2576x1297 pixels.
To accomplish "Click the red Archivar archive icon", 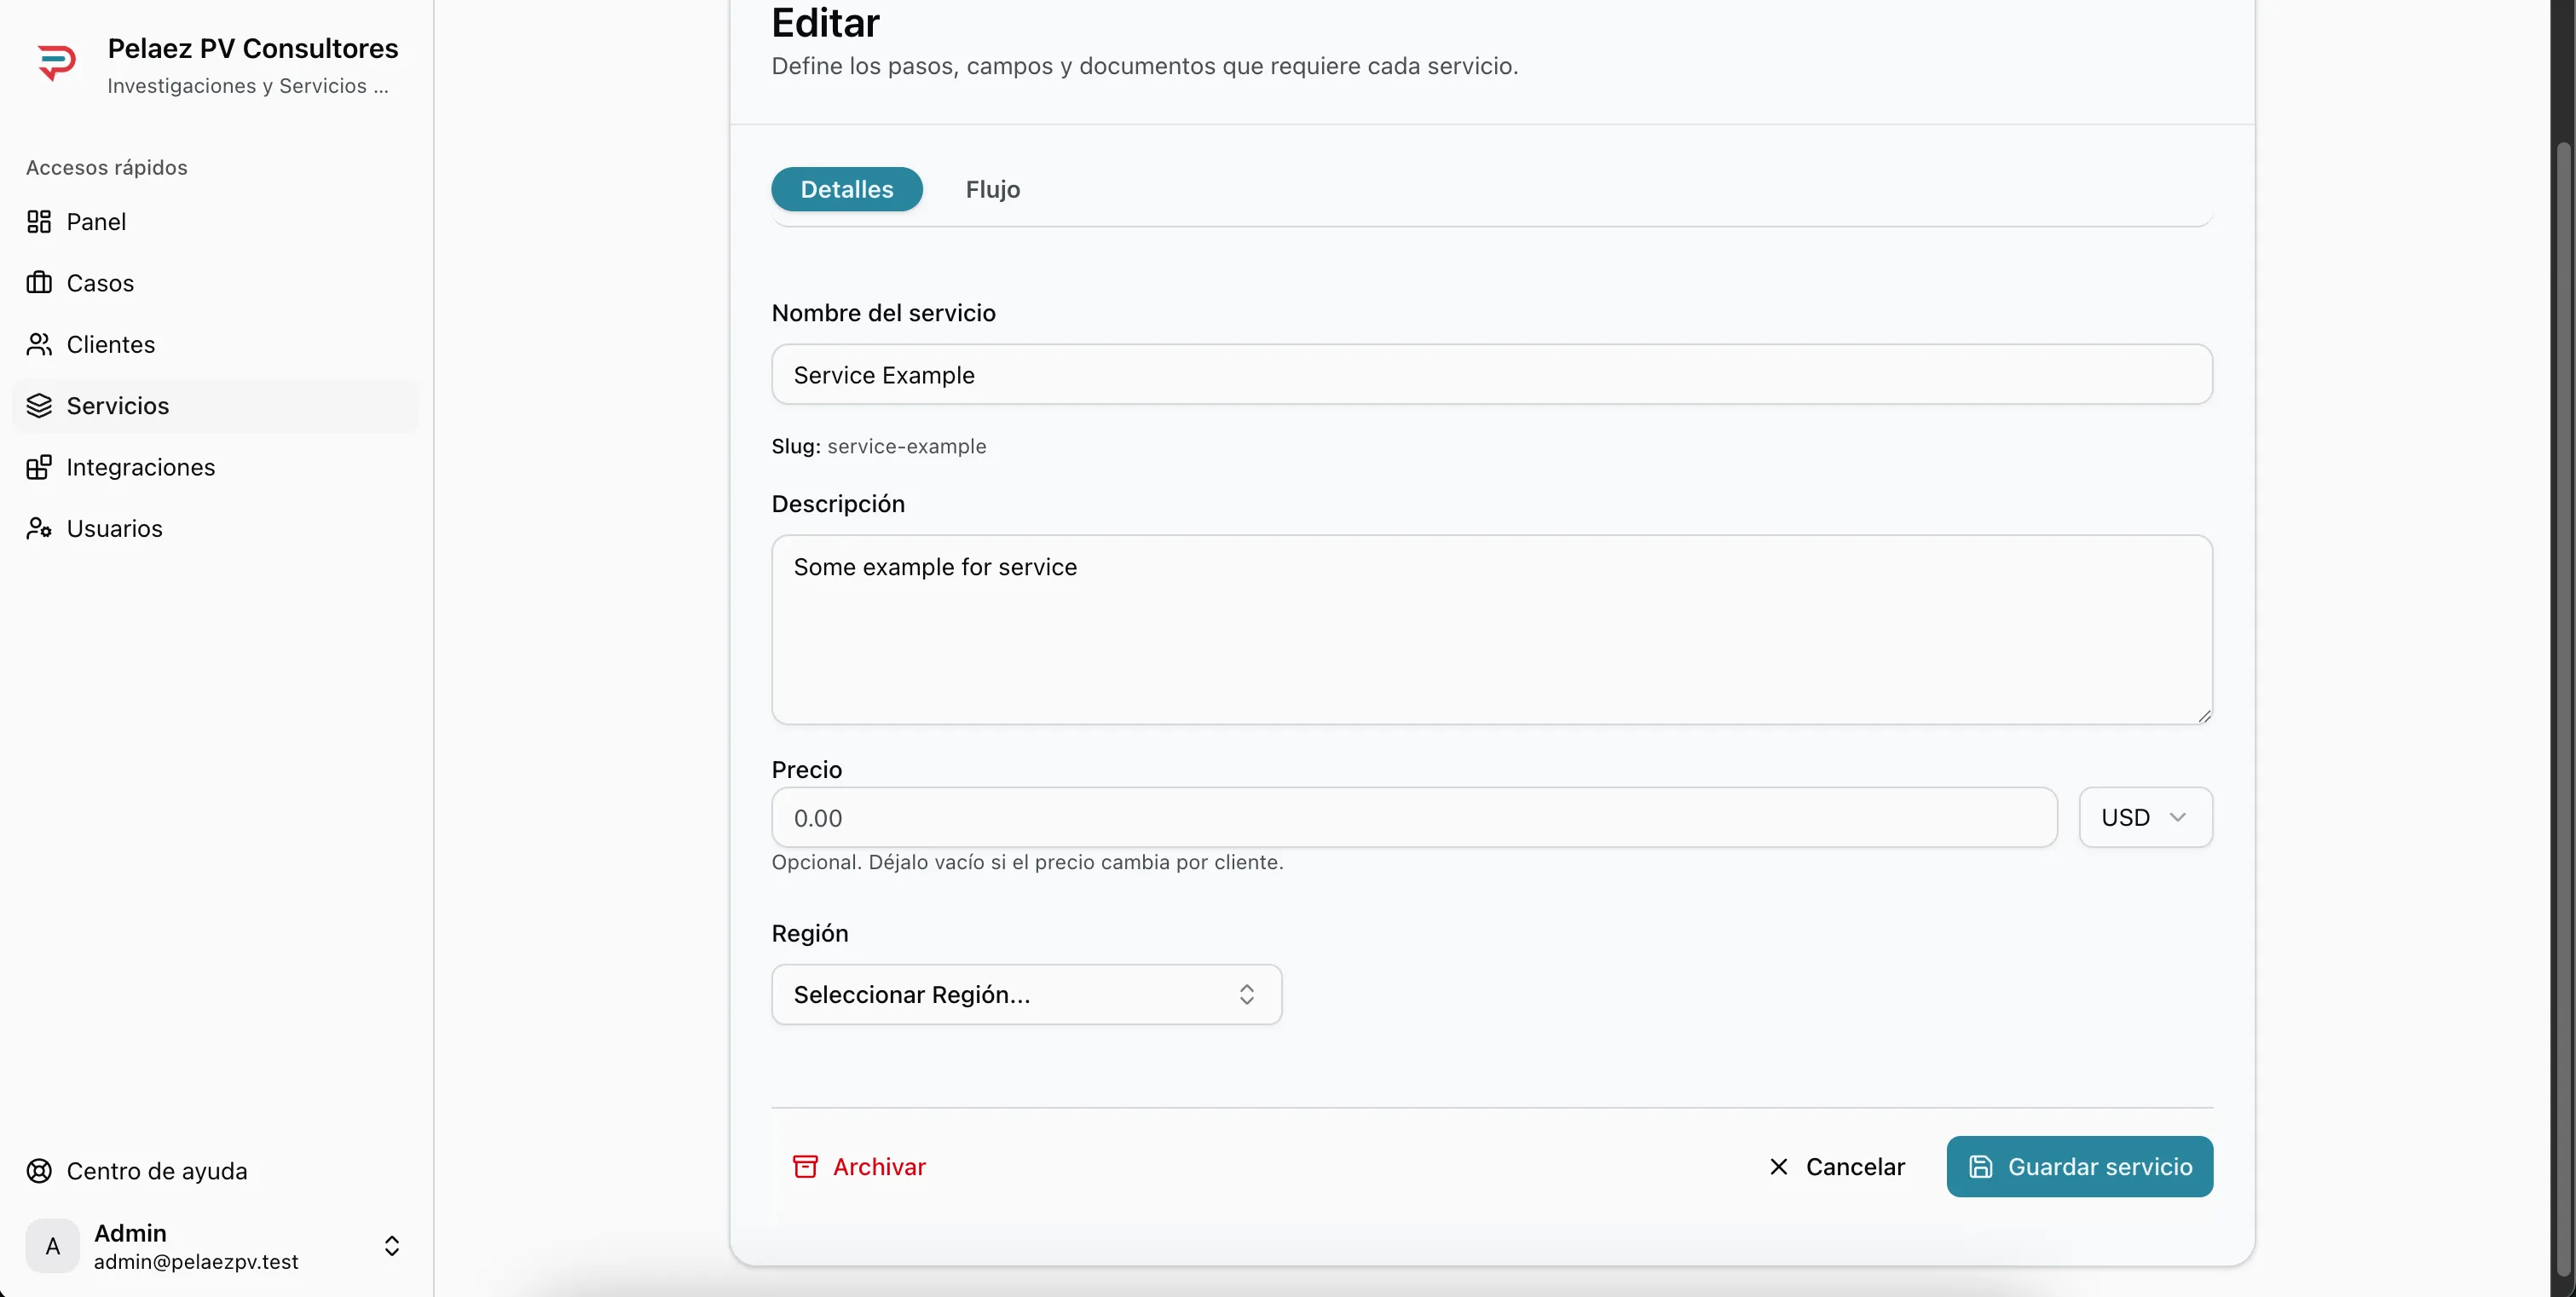I will coord(805,1167).
